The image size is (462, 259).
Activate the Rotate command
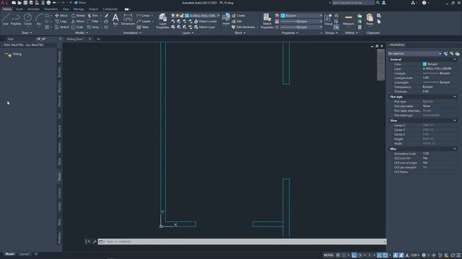78,16
